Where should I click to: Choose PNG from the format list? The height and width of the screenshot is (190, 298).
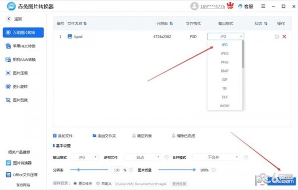[224, 62]
